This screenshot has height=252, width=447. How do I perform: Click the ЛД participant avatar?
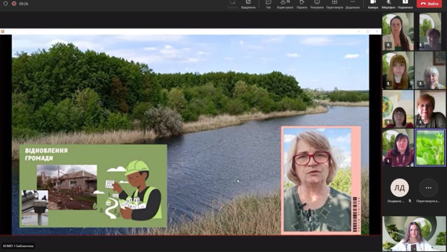pyautogui.click(x=400, y=188)
